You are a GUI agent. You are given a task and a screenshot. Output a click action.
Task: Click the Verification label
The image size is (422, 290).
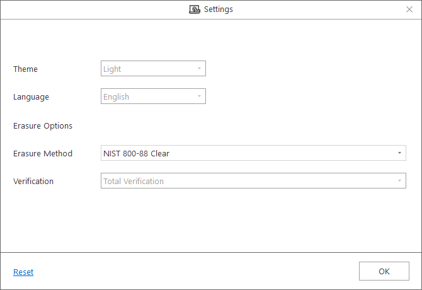pyautogui.click(x=33, y=181)
